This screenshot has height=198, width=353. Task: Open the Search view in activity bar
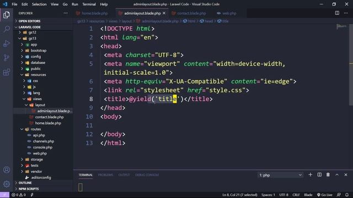[7, 29]
